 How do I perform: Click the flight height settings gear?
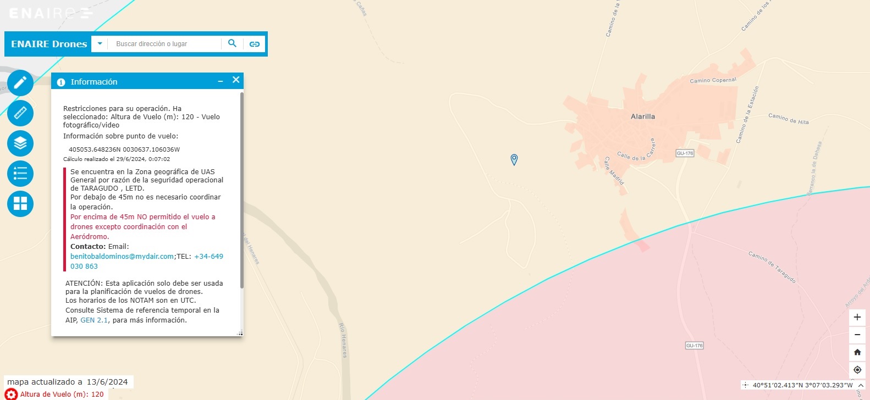[11, 395]
